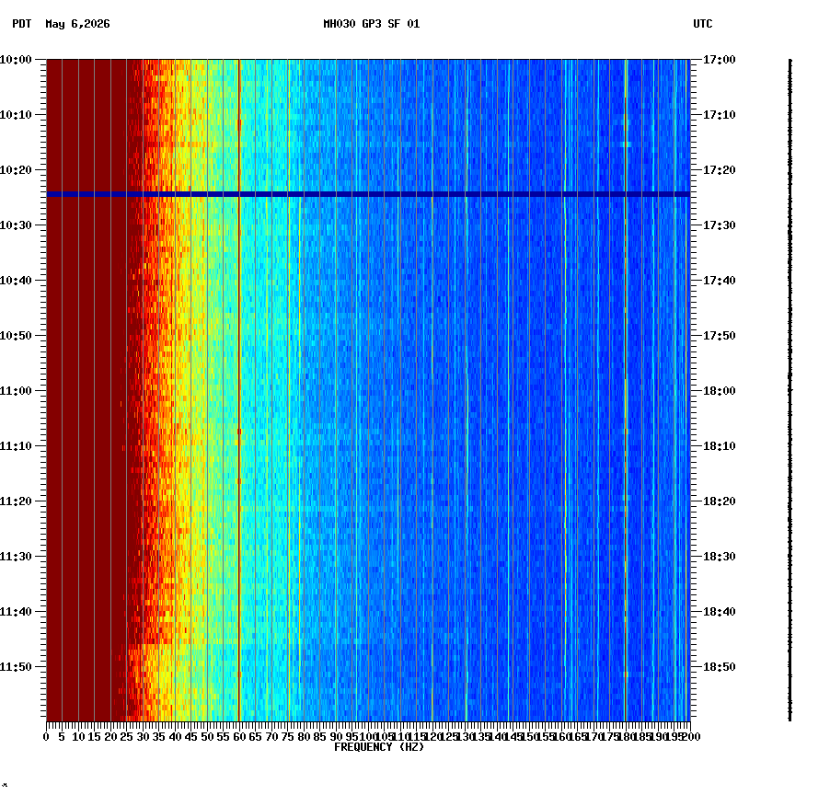Select the 17:10 UTC time label
Screen dimensions: 830x795
click(720, 115)
